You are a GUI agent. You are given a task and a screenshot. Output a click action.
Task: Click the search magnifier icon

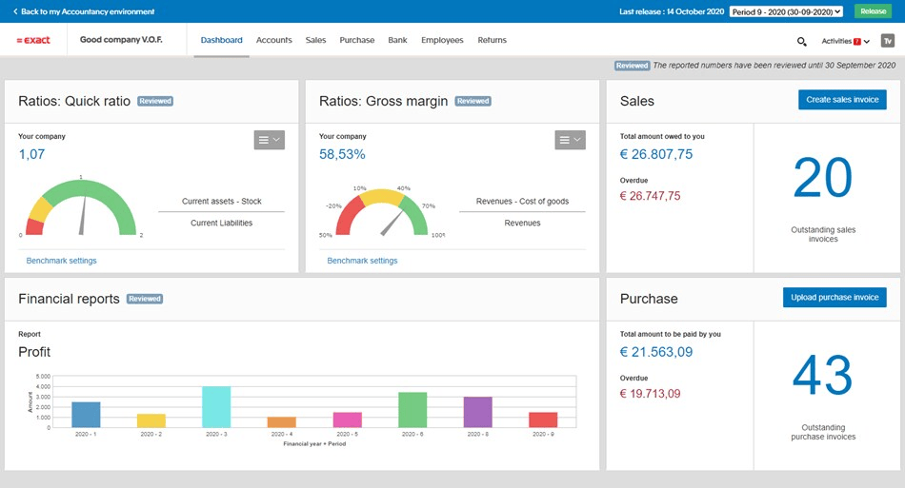click(x=801, y=41)
